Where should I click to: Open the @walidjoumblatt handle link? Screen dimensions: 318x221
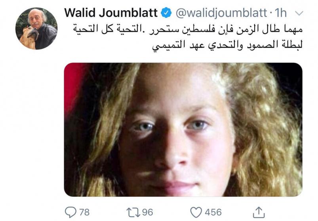[221, 13]
